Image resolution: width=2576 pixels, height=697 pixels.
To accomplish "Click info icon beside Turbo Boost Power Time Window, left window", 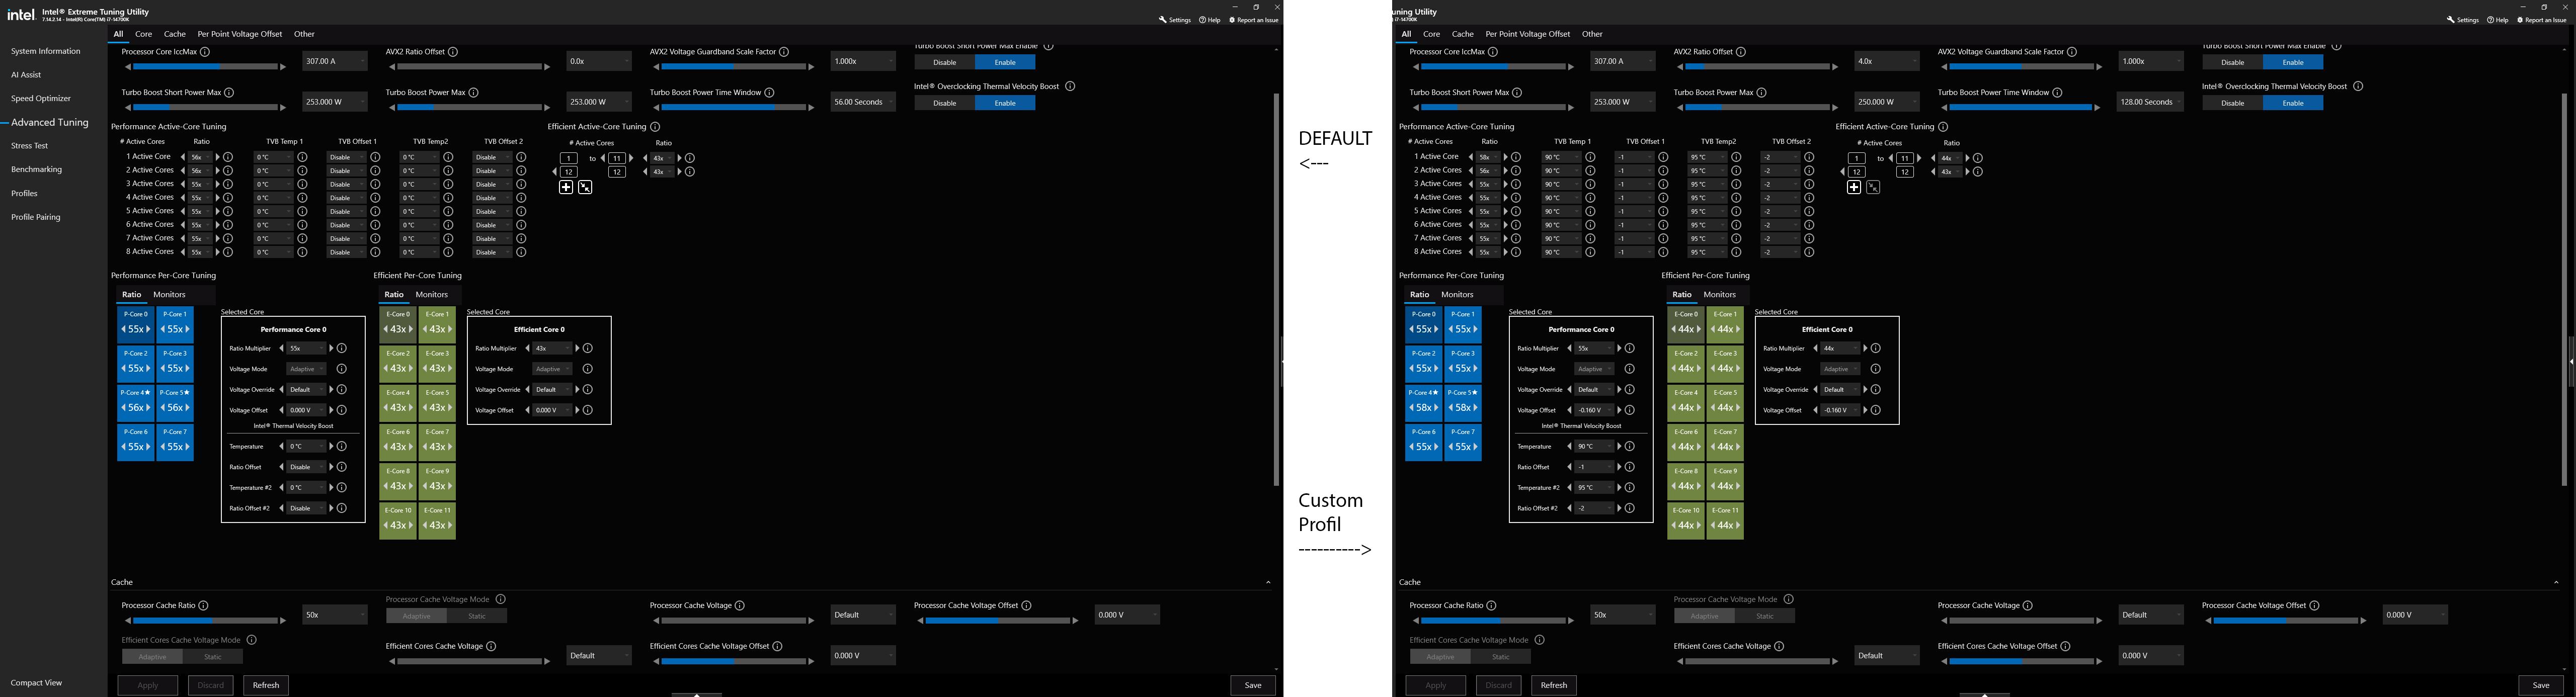I will coord(769,93).
